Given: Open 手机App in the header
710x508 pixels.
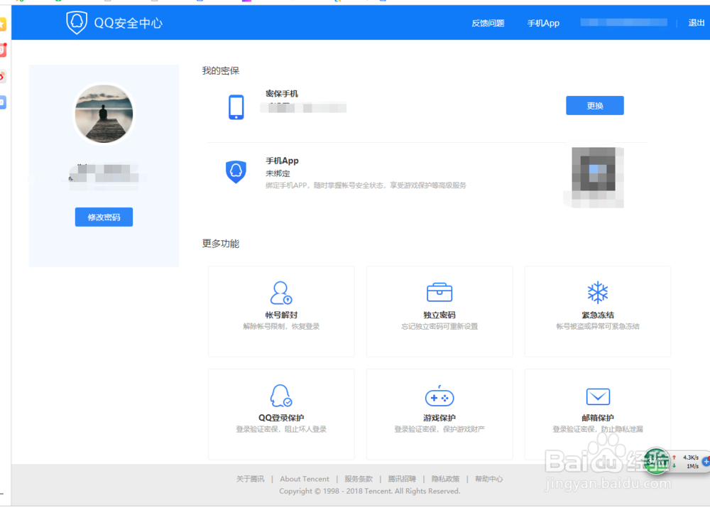Looking at the screenshot, I should coord(543,23).
